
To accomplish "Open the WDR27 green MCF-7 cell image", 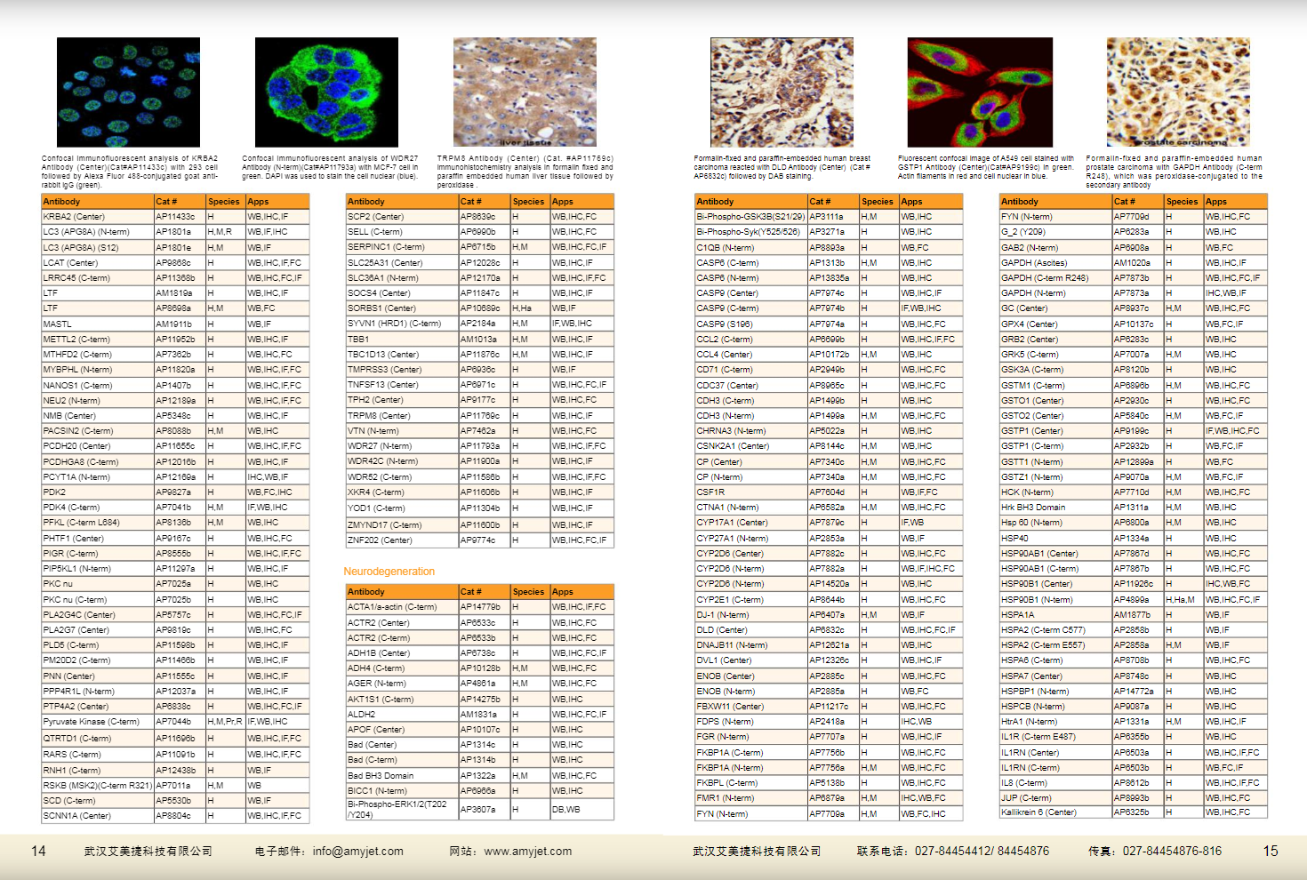I will (326, 92).
